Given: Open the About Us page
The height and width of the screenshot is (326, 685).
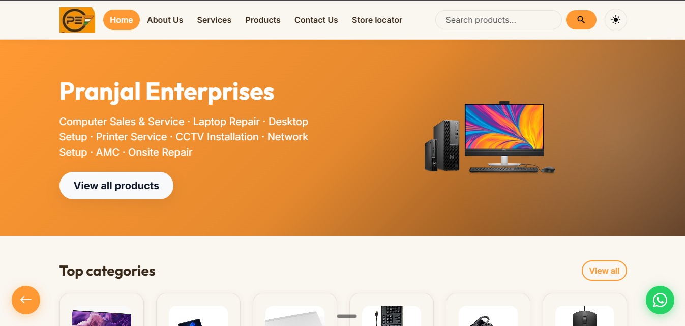Looking at the screenshot, I should pos(165,20).
